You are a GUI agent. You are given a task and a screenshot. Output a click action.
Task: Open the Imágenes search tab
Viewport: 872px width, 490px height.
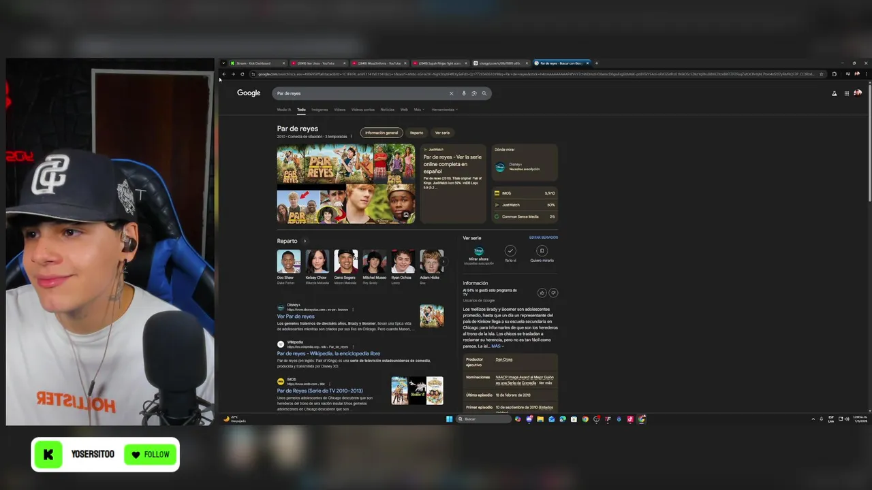pos(320,110)
